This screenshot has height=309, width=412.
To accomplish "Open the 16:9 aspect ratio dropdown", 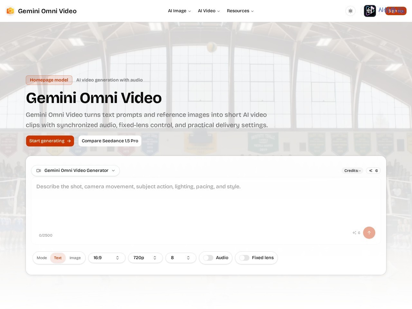I will coord(107,258).
